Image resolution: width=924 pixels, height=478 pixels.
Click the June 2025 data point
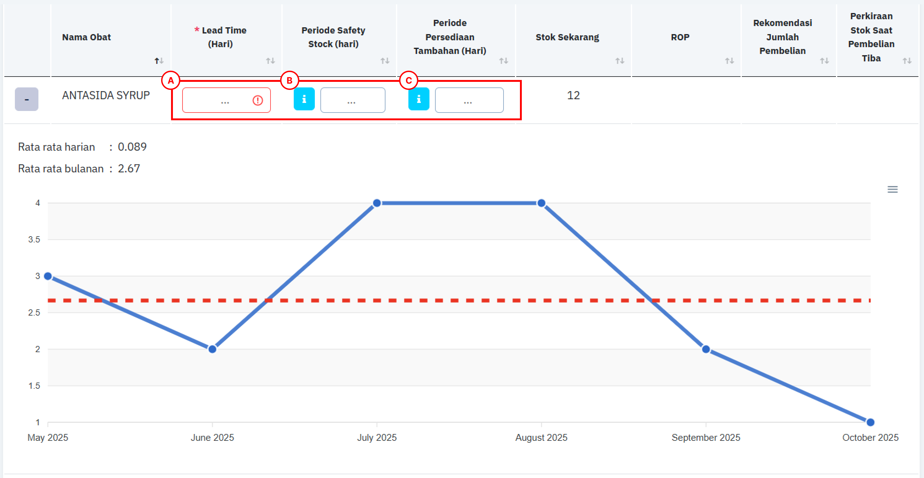point(212,349)
